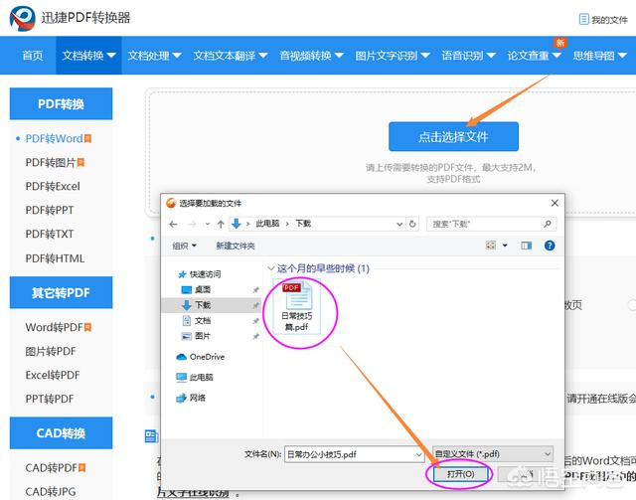Go back with dialog back arrow
Viewport: 636px width, 500px height.
tap(173, 224)
